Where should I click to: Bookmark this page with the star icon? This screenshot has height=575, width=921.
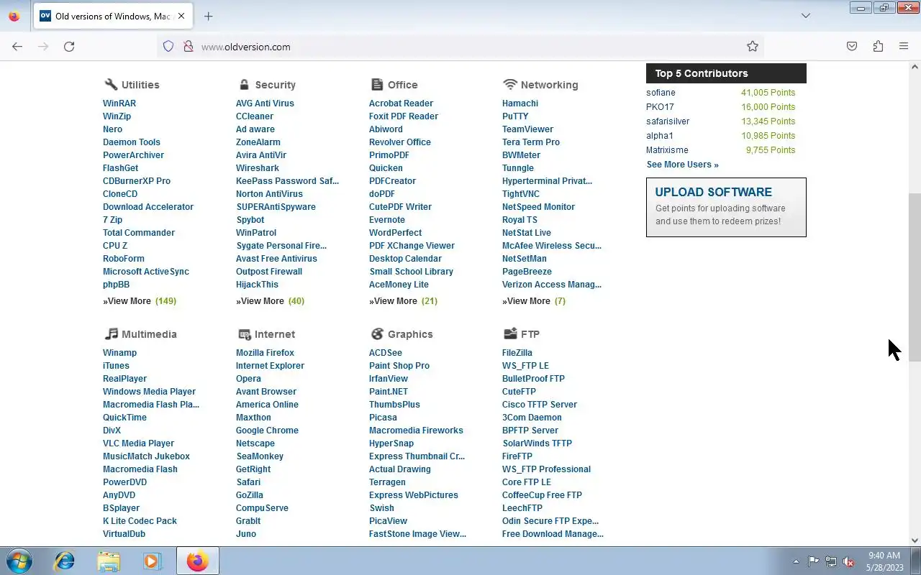[x=753, y=47]
